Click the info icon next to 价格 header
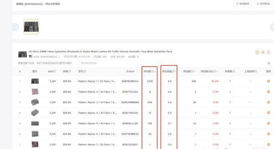This screenshot has height=149, width=274. [x=69, y=71]
